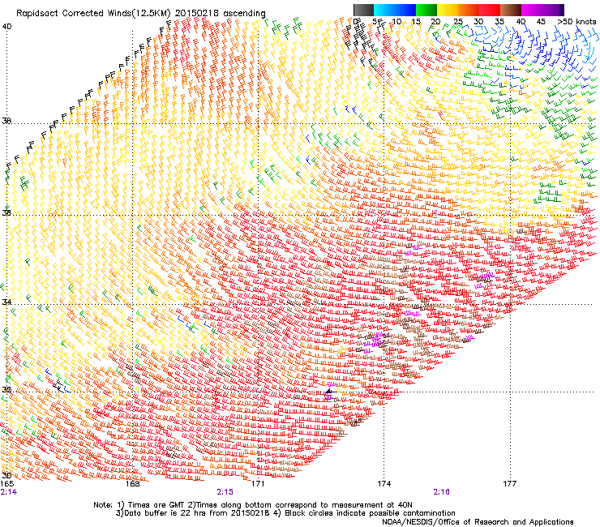600x527 pixels.
Task: Click the longitude label '171'
Action: coord(258,484)
